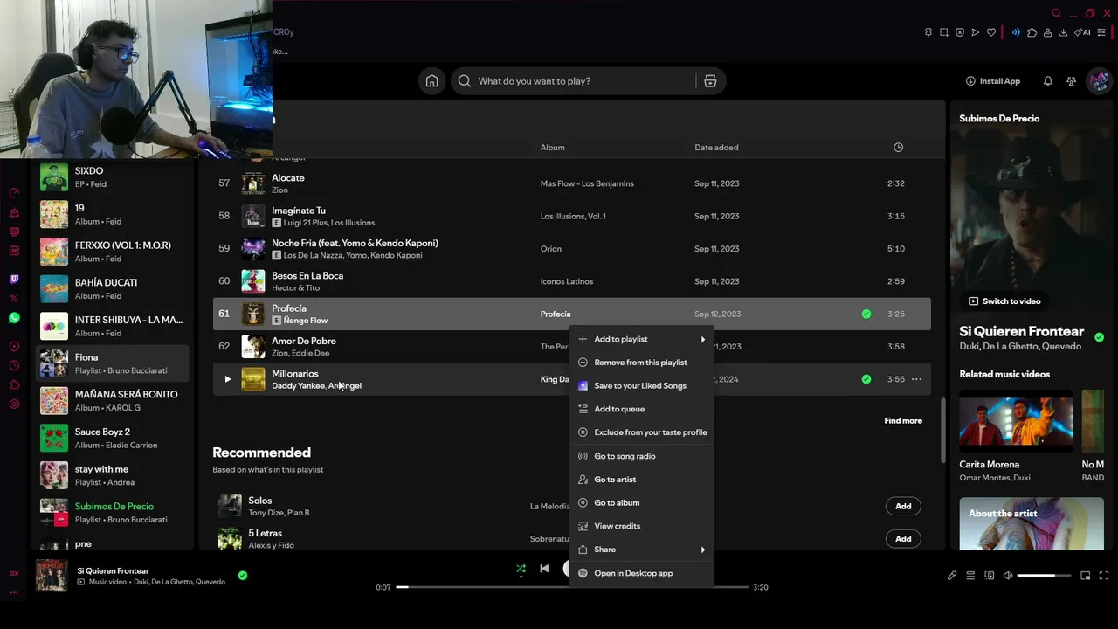Click the Install App button
This screenshot has height=629, width=1118.
tap(993, 81)
